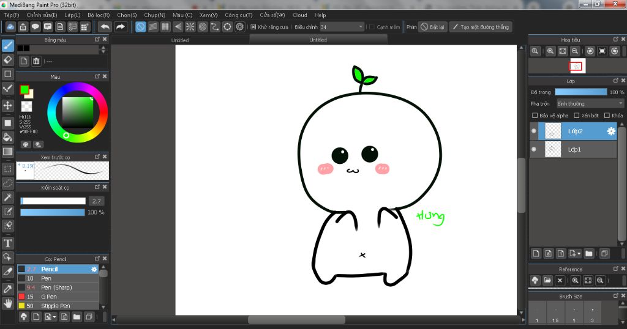Select Stipple Pen brush

pos(58,306)
